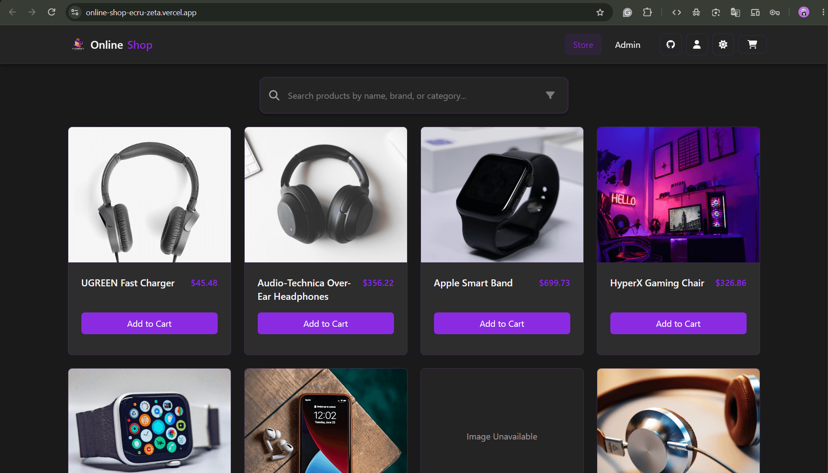Screen dimensions: 828x473
Task: Open the browser profile avatar
Action: (x=804, y=12)
